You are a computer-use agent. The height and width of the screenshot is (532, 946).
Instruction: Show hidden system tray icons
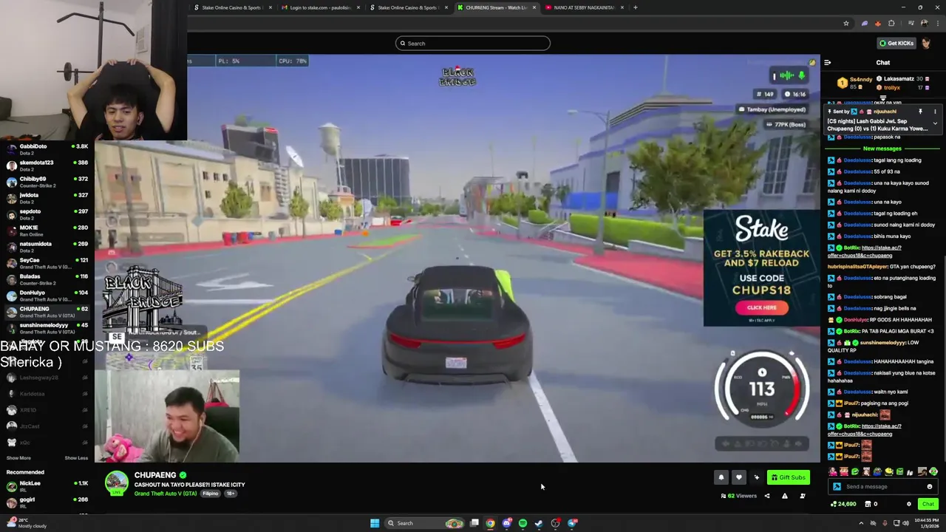point(861,523)
